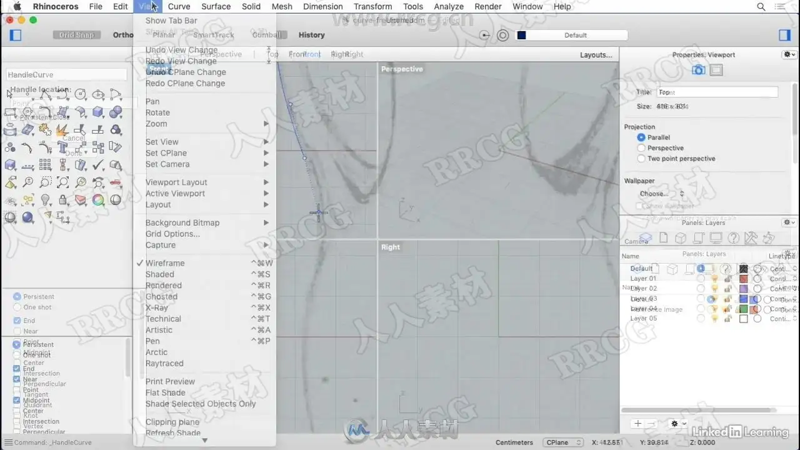Open the Default current layer dropdown
800x450 pixels.
tap(571, 35)
